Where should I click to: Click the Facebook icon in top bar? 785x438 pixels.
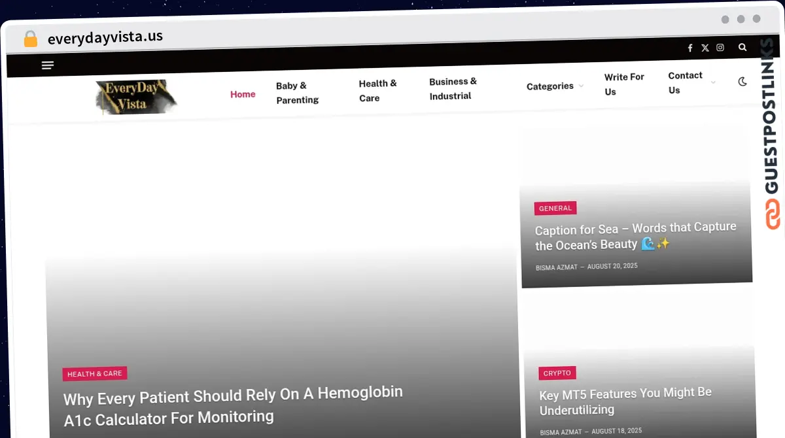(x=689, y=48)
